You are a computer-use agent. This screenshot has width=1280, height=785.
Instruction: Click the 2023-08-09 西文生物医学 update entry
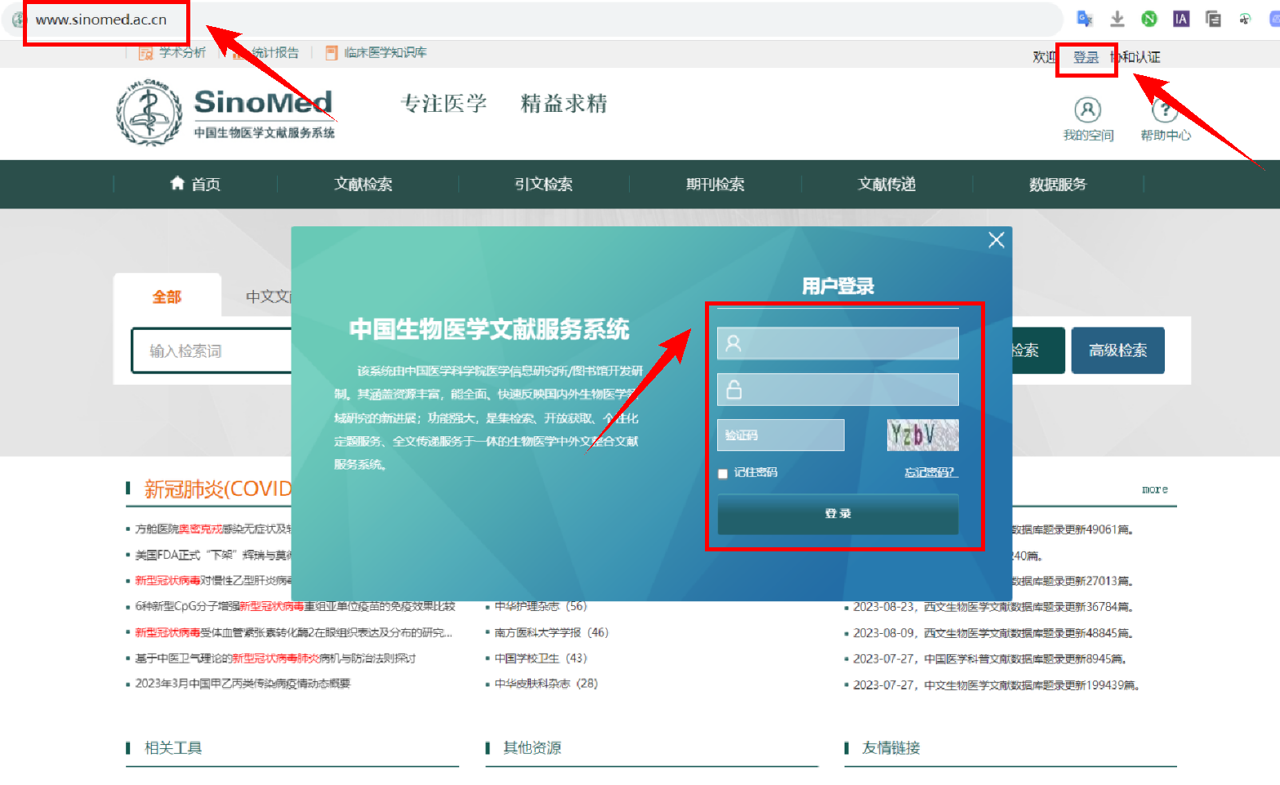pyautogui.click(x=993, y=633)
